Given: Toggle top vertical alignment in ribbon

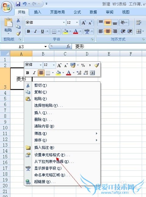Looking at the screenshot, I should [101, 23].
